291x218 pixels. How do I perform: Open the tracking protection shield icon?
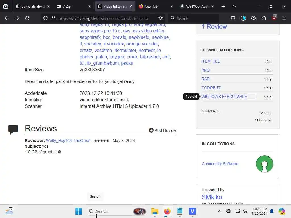coord(45,18)
